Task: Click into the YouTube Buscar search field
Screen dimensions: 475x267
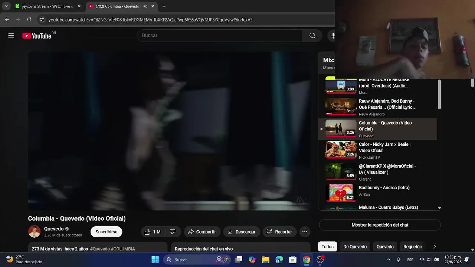Action: coord(220,36)
